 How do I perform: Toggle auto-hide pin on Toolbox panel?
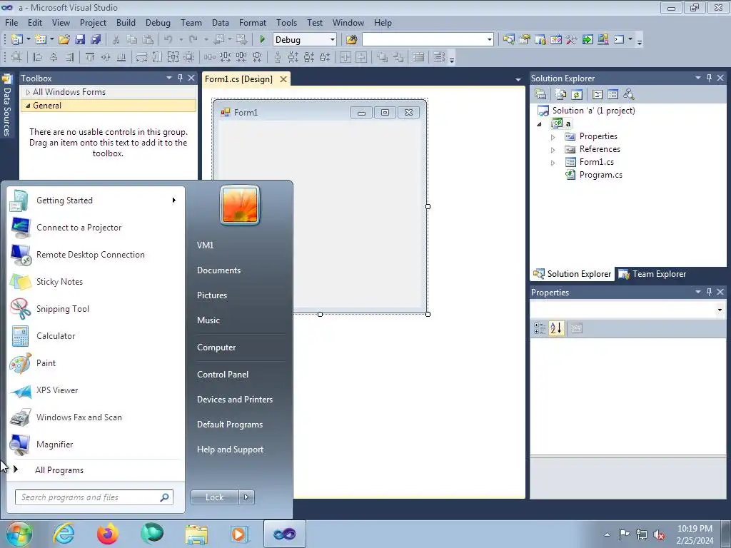click(180, 78)
